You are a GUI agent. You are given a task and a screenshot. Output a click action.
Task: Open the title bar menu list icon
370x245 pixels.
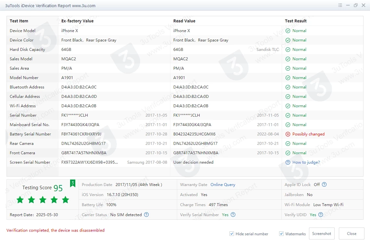coord(340,5)
